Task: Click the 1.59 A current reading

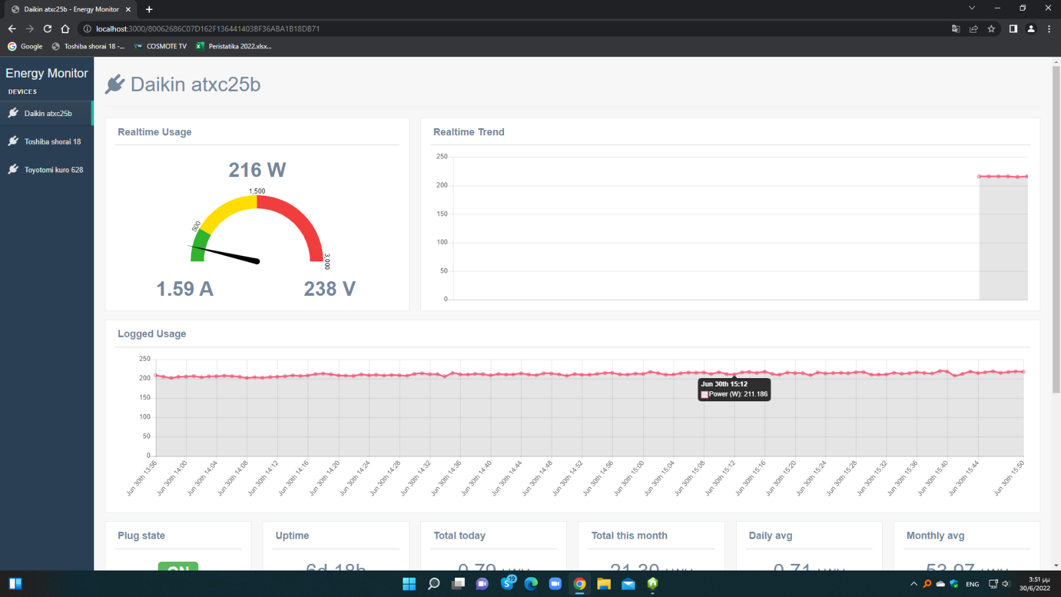Action: click(184, 289)
